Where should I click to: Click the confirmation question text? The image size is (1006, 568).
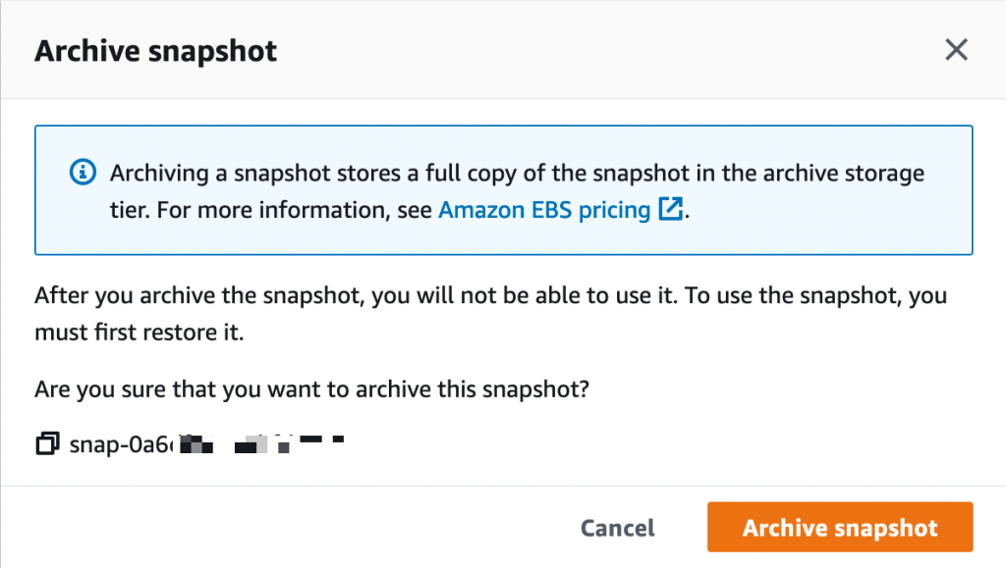[311, 388]
